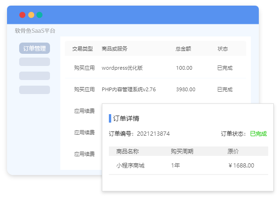Open the PHP内容管理系统v2.76 order row
This screenshot has width=278, height=197.
point(156,89)
